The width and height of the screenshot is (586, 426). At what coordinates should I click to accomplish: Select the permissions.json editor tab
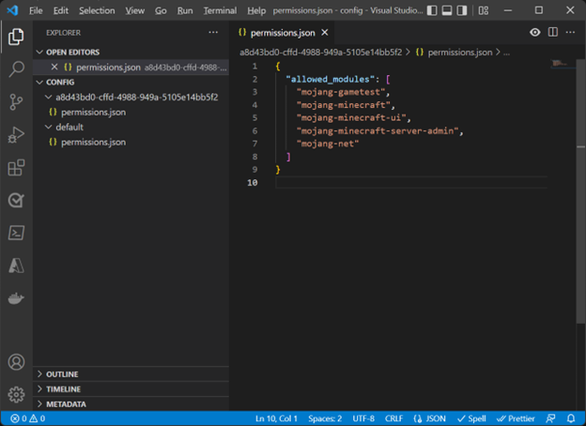click(x=282, y=33)
